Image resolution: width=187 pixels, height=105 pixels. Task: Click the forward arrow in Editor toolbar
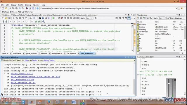46,18
